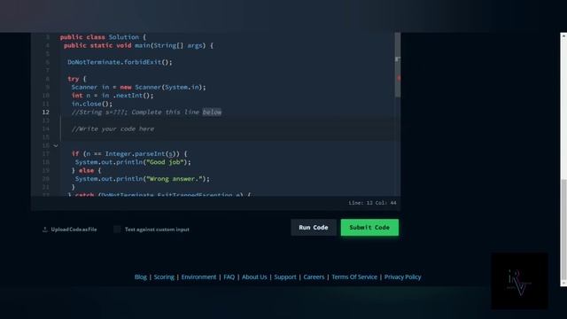The image size is (567, 319).
Task: Click 'public class Solution {' line
Action: pos(103,37)
